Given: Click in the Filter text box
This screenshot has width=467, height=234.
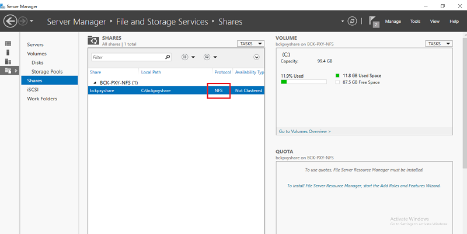Looking at the screenshot, I should (128, 57).
